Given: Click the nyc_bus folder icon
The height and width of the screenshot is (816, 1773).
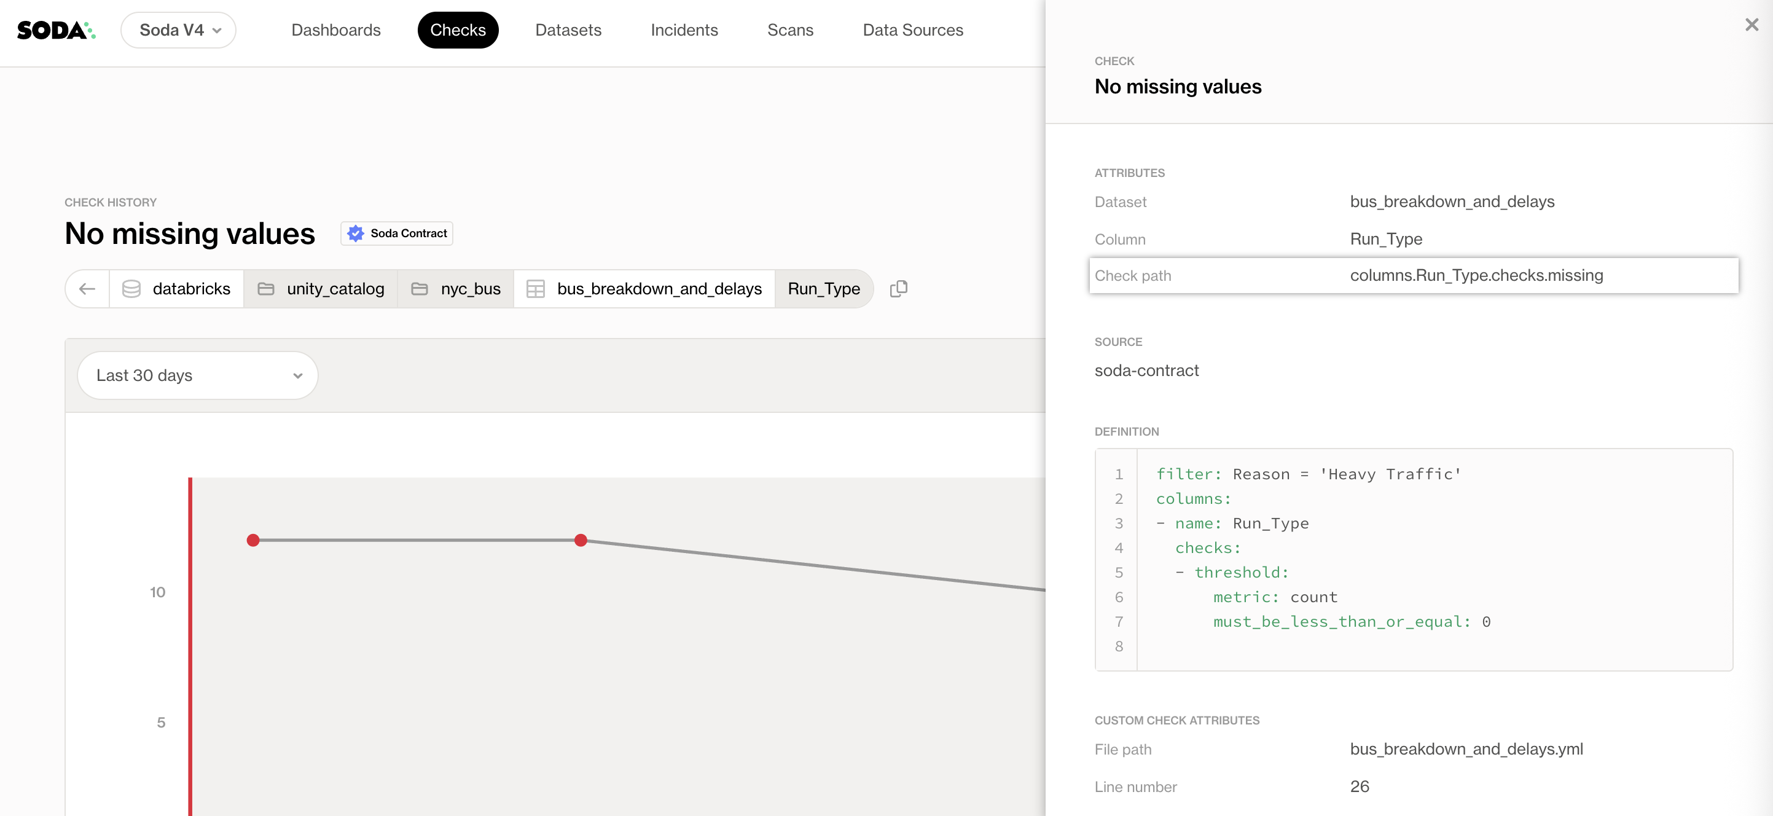Looking at the screenshot, I should pos(419,289).
